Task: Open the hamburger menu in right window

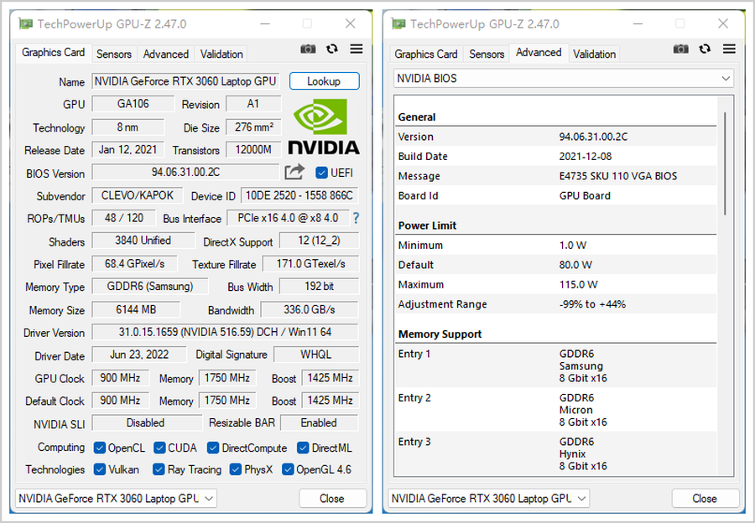Action: [728, 49]
